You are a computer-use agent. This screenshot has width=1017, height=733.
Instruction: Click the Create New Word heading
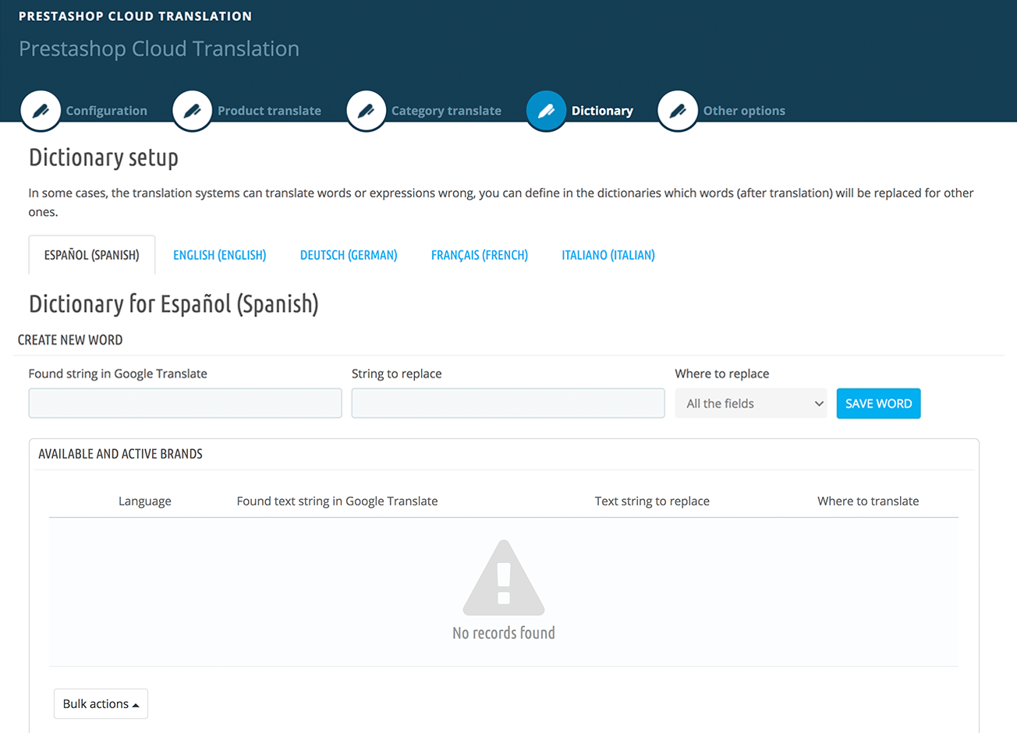(70, 340)
